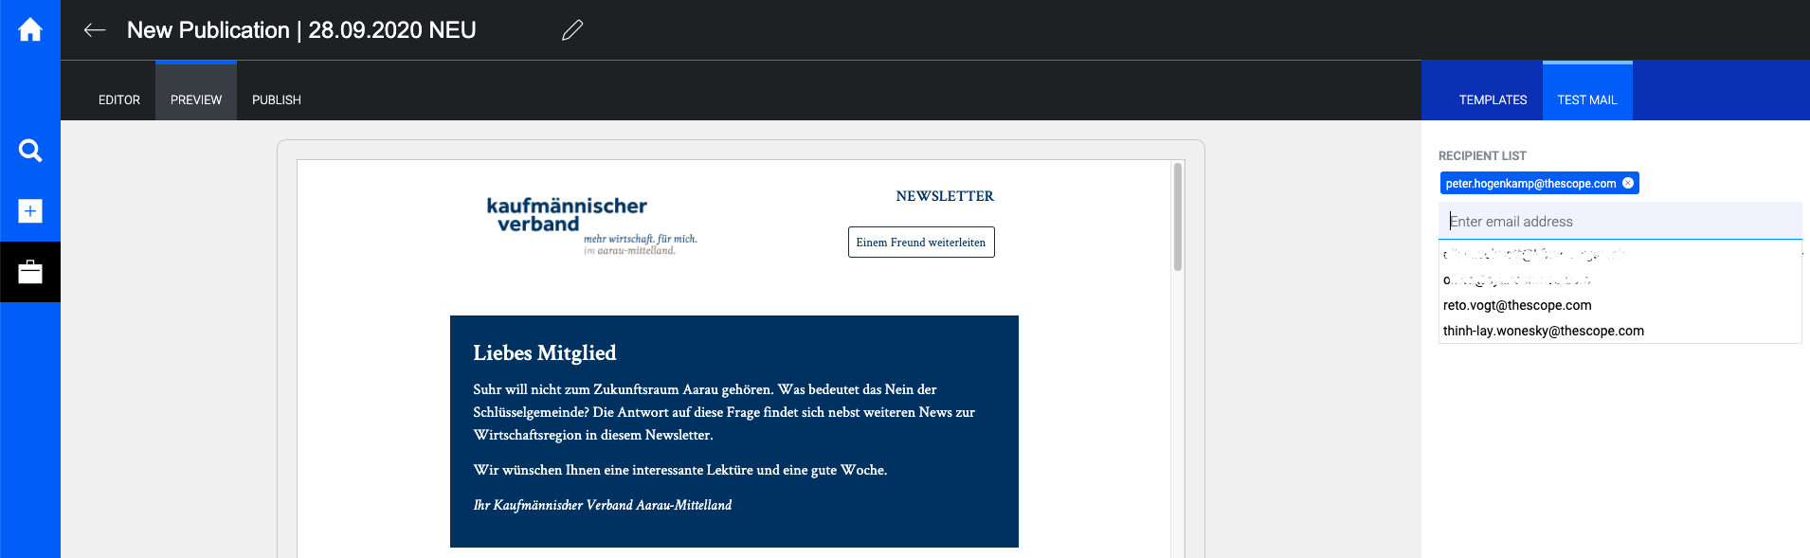1810x558 pixels.
Task: Edit publication title with pencil icon
Action: pos(572,30)
